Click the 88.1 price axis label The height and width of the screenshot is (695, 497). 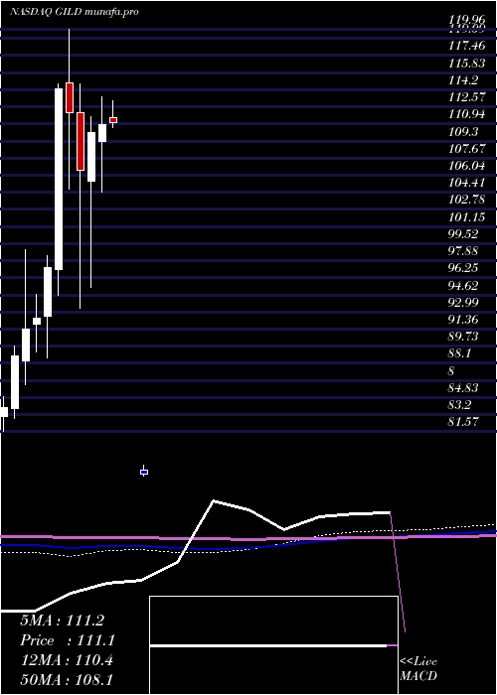pyautogui.click(x=460, y=353)
